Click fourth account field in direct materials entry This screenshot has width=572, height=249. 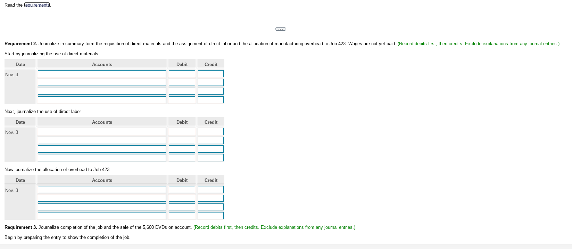(102, 100)
